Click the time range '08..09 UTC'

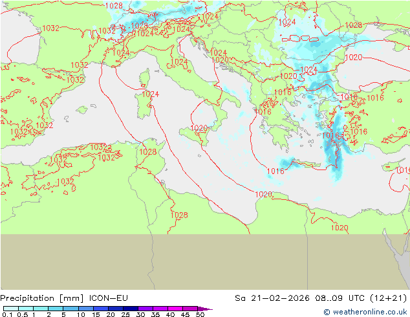point(340,298)
